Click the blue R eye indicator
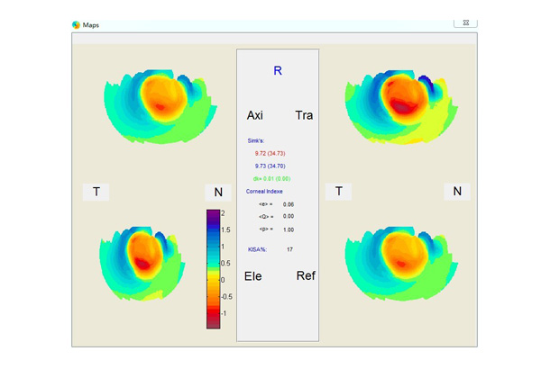 [x=278, y=70]
